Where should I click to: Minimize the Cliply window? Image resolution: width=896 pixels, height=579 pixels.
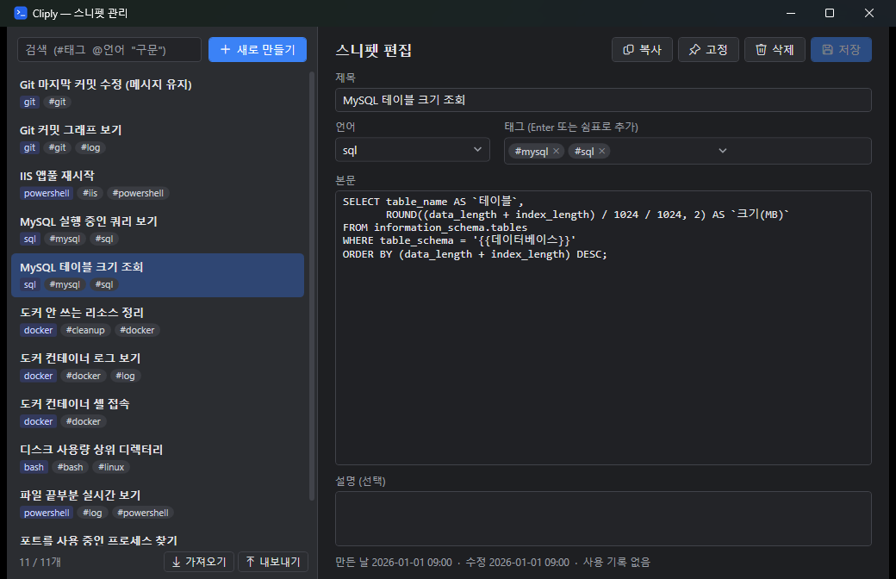coord(791,13)
